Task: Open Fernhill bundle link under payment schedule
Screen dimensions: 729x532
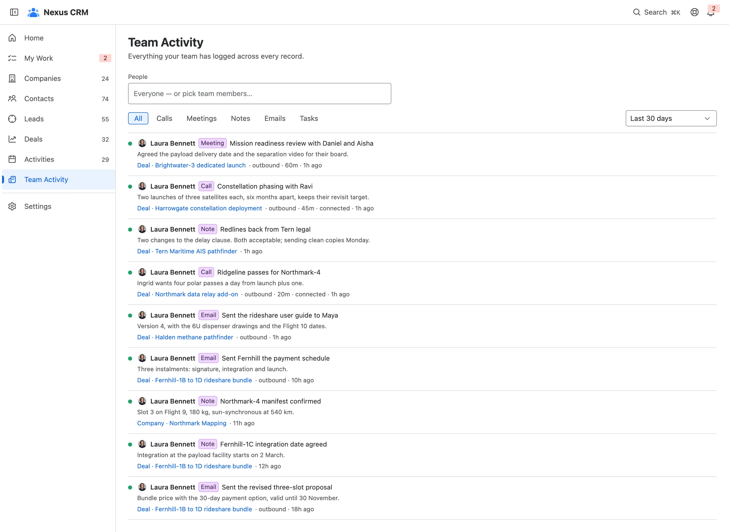Action: pyautogui.click(x=195, y=380)
